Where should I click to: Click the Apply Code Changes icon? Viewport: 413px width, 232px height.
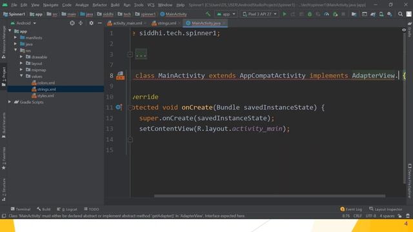click(x=301, y=14)
